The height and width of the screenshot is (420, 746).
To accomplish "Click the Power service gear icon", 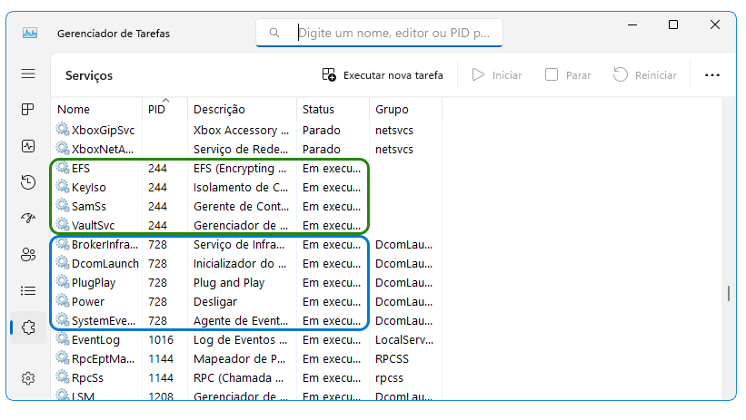I will click(63, 300).
